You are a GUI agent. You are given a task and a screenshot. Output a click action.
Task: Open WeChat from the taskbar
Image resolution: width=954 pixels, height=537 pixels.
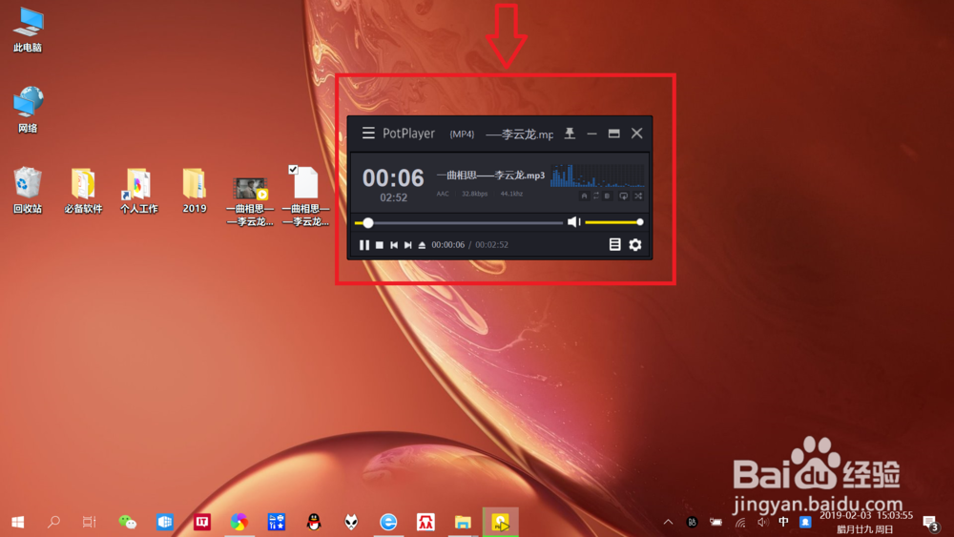pyautogui.click(x=127, y=522)
